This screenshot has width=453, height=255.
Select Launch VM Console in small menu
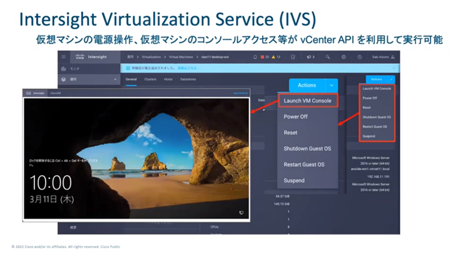pyautogui.click(x=377, y=89)
